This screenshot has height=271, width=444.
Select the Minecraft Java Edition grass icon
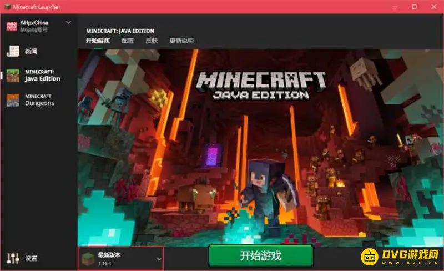point(12,76)
